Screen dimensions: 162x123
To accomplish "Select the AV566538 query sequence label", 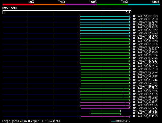I will point(10,8).
